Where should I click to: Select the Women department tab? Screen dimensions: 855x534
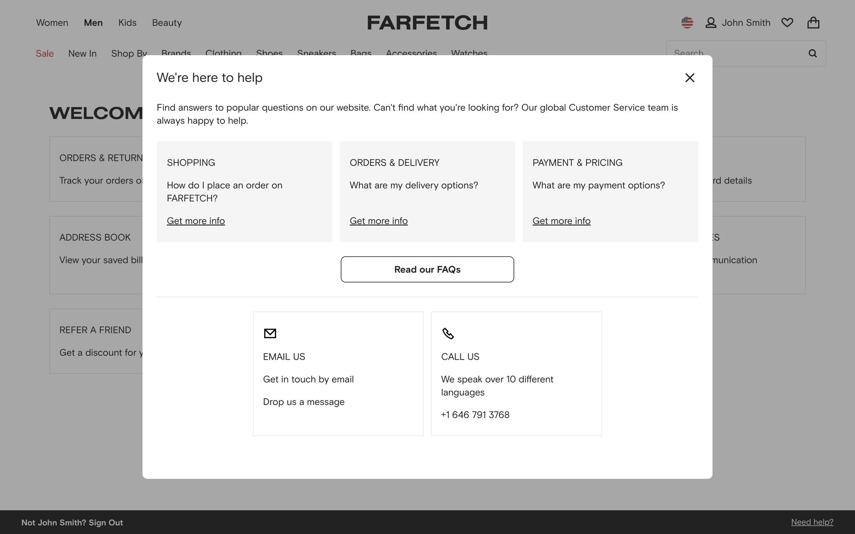(x=52, y=23)
